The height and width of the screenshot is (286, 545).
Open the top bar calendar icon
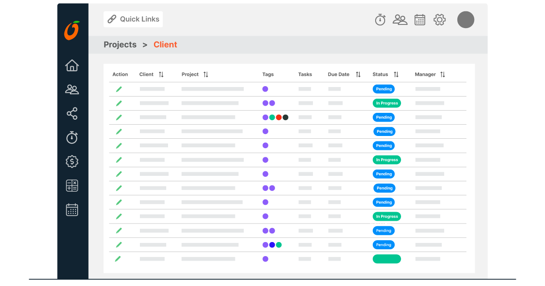point(420,19)
